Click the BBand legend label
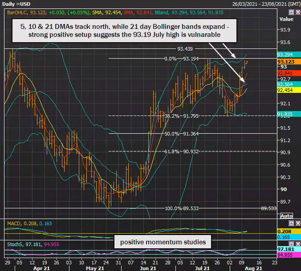The height and width of the screenshot is (271, 301). pos(161,12)
